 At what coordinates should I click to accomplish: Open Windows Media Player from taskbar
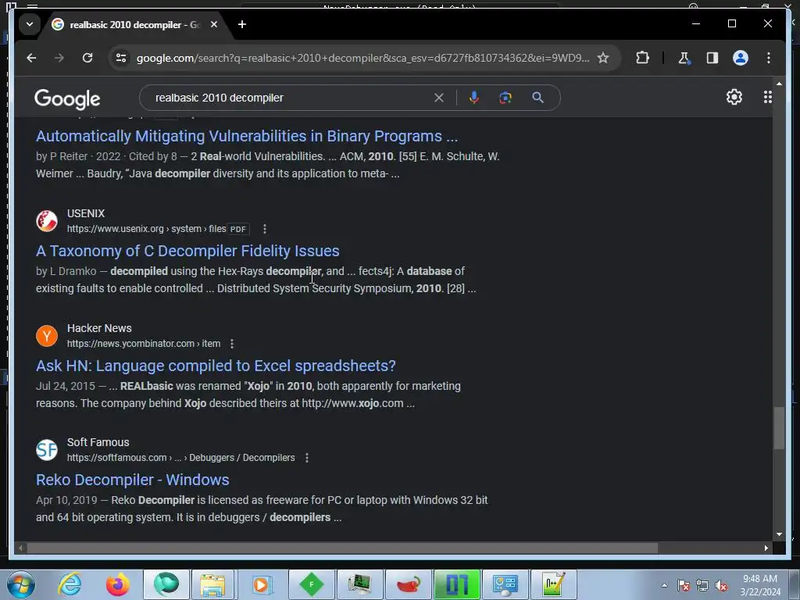tap(261, 584)
